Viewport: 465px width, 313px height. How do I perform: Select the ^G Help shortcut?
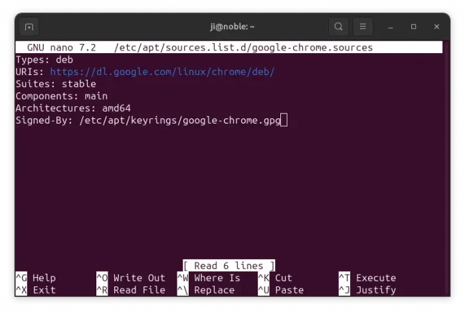[x=36, y=278]
